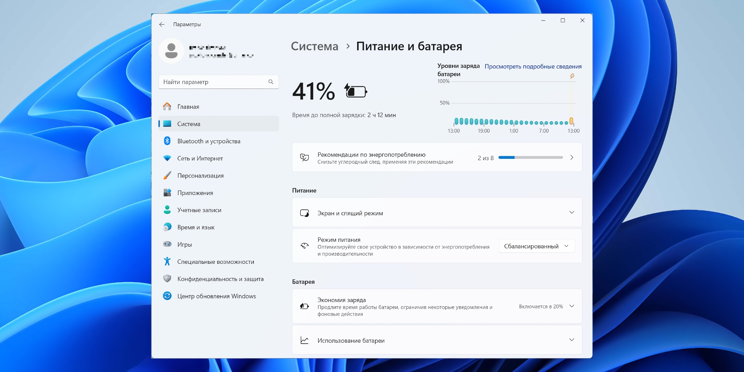Maximize the Параметры window

tap(563, 20)
